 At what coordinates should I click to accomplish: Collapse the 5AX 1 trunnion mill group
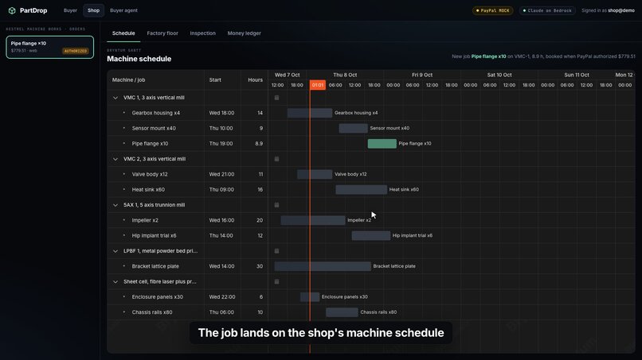tap(115, 205)
